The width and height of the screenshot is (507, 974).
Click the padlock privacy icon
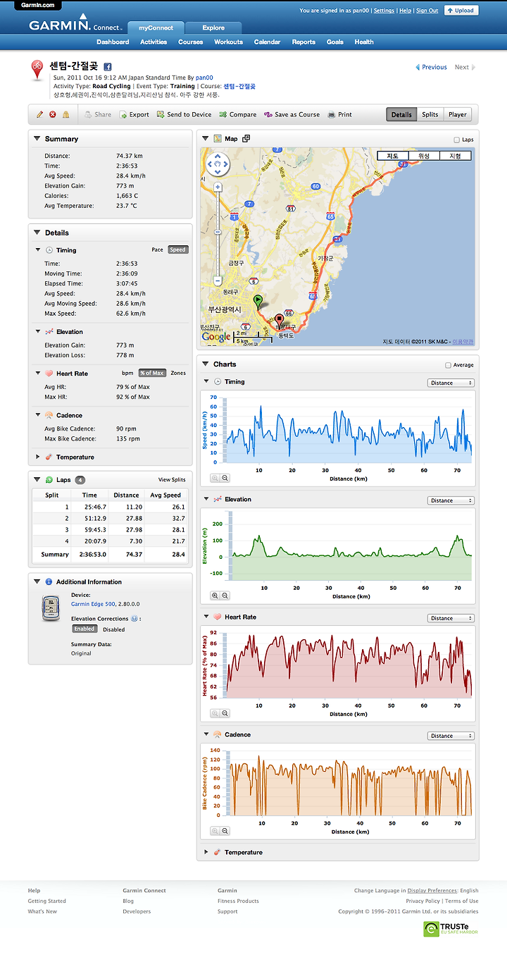[65, 115]
